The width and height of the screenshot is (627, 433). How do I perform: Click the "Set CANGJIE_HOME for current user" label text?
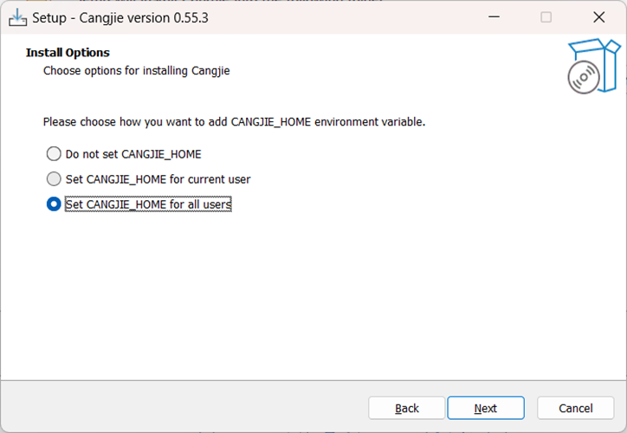(x=158, y=179)
